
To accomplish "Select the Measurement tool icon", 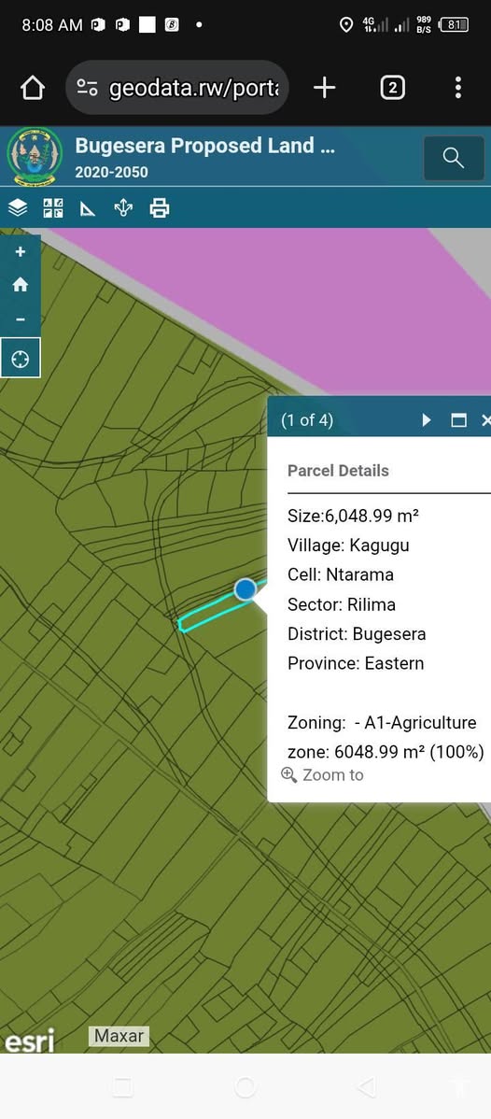I will point(87,209).
